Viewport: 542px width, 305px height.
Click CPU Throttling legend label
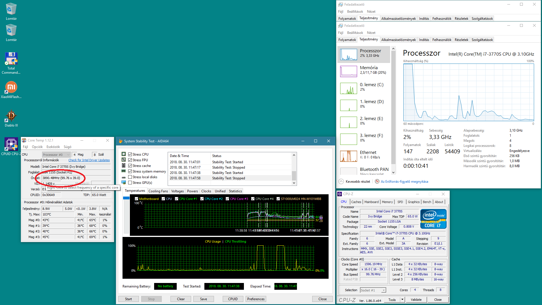[235, 241]
